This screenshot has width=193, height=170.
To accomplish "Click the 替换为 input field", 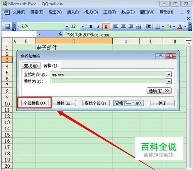I will [x=108, y=82].
